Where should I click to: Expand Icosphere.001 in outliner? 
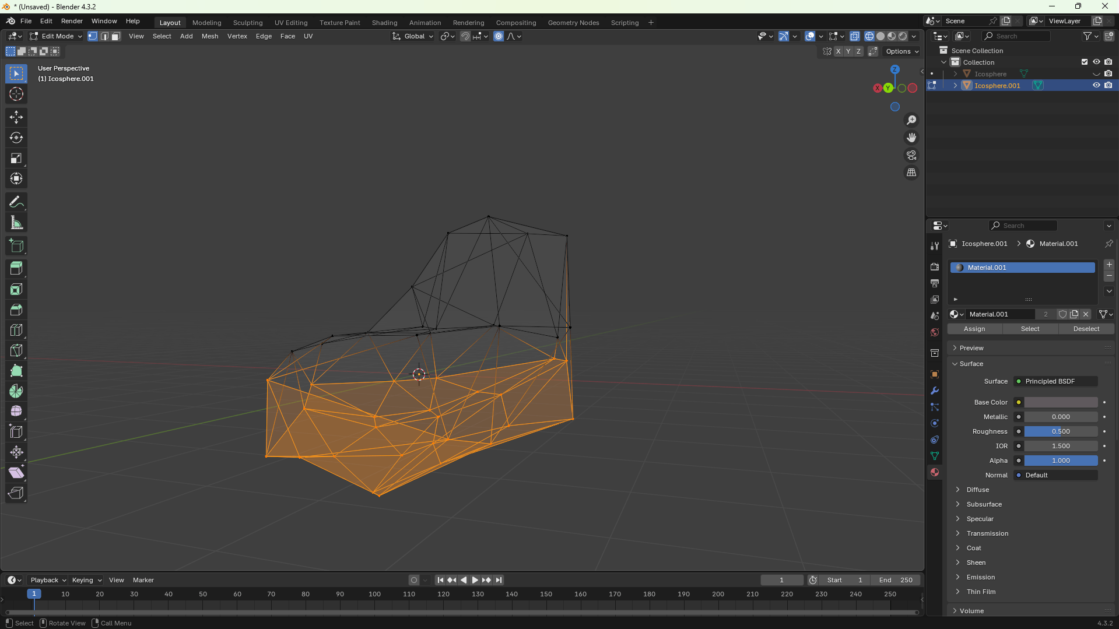(x=955, y=86)
